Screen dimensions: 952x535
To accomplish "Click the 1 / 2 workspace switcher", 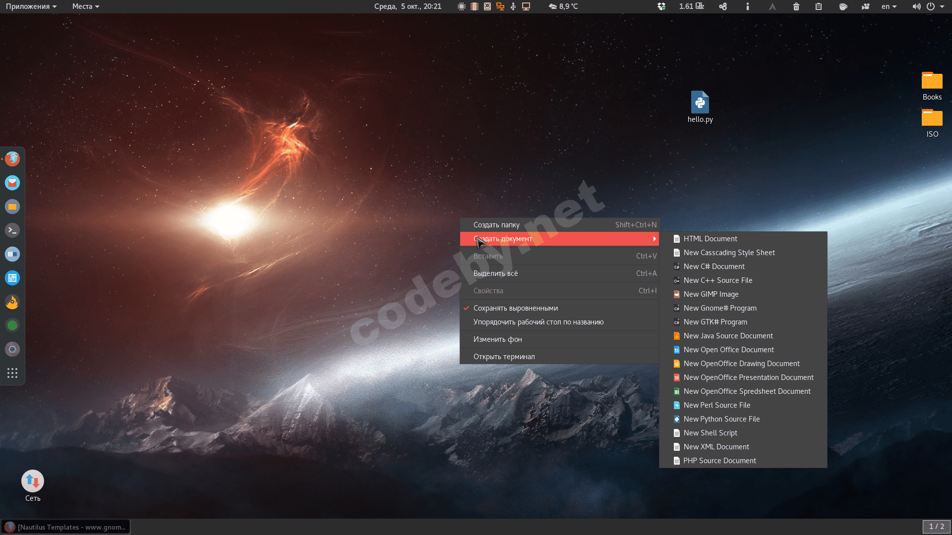I will (936, 527).
